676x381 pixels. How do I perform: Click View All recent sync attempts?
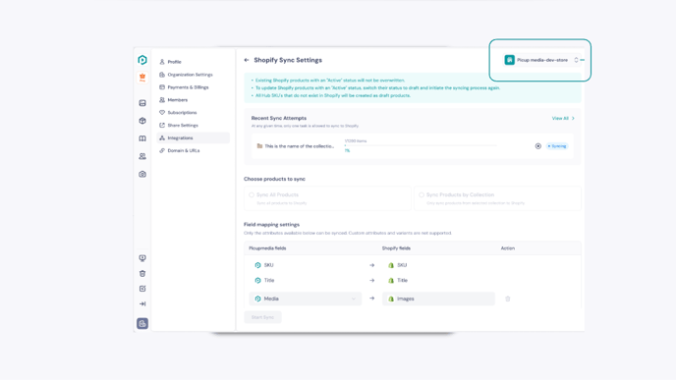click(x=563, y=118)
